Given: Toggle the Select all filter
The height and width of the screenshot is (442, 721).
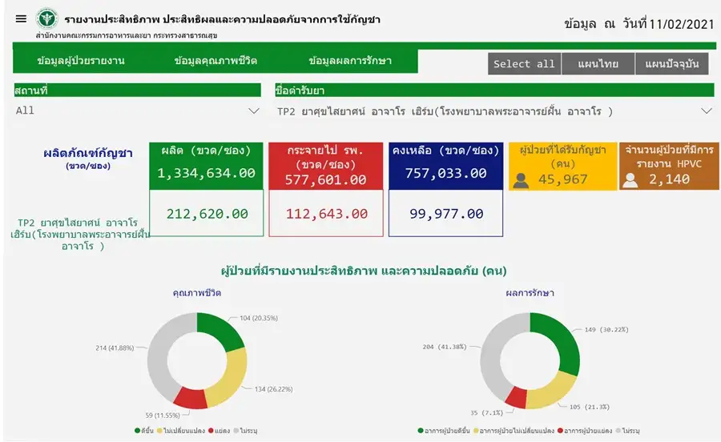Looking at the screenshot, I should pyautogui.click(x=524, y=64).
